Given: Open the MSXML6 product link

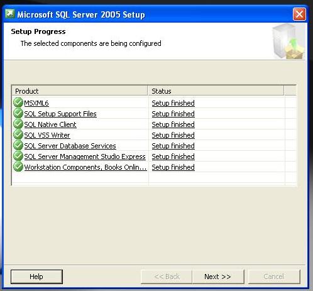Looking at the screenshot, I should pyautogui.click(x=36, y=103).
